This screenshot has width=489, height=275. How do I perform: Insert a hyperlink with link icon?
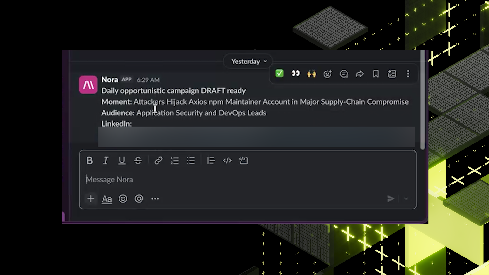(158, 160)
